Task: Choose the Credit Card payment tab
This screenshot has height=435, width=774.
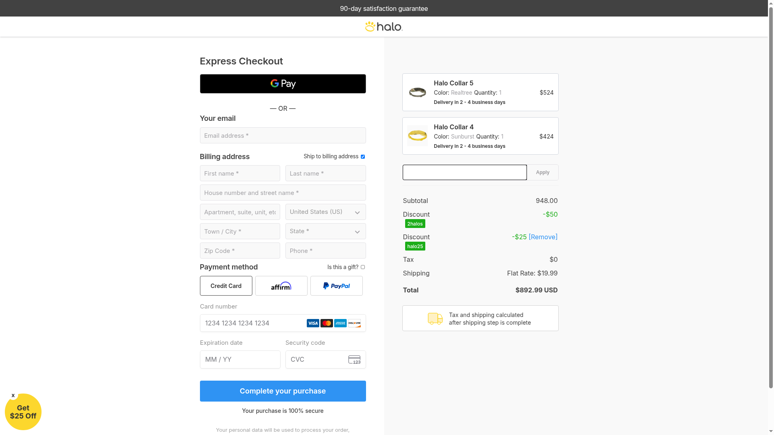Action: [226, 286]
